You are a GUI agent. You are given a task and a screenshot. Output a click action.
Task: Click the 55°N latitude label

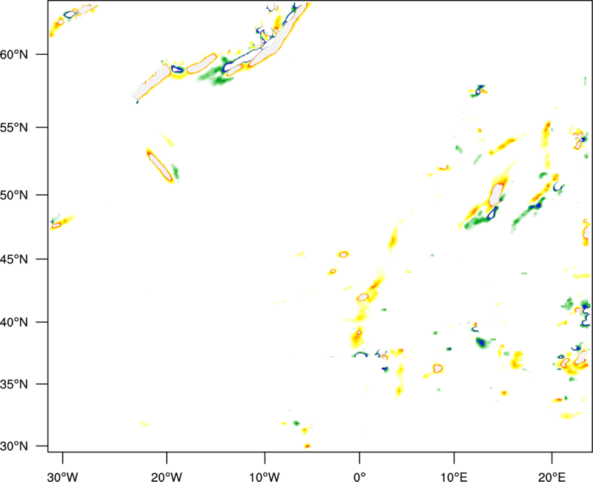[x=14, y=128]
